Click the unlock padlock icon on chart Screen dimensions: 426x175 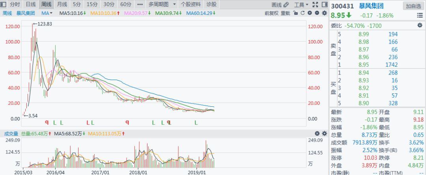click(296, 13)
